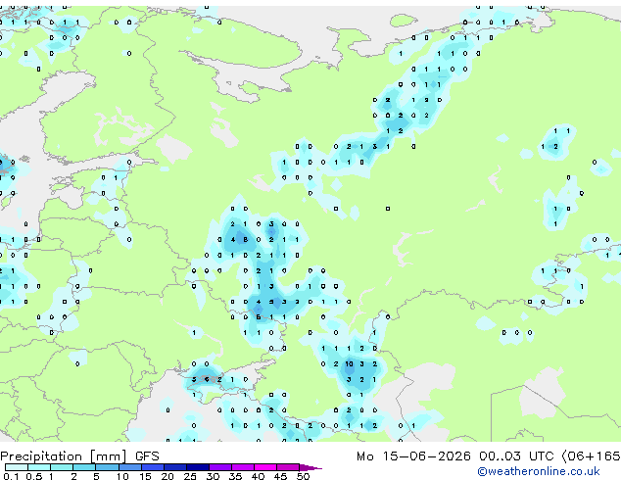621x480 pixels.
Task: Select the 2–5 mm legend swatch
Action: pos(84,467)
